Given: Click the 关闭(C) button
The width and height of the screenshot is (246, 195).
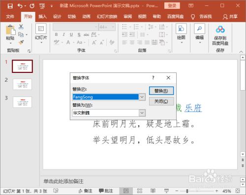Looking at the screenshot, I should pyautogui.click(x=161, y=101).
